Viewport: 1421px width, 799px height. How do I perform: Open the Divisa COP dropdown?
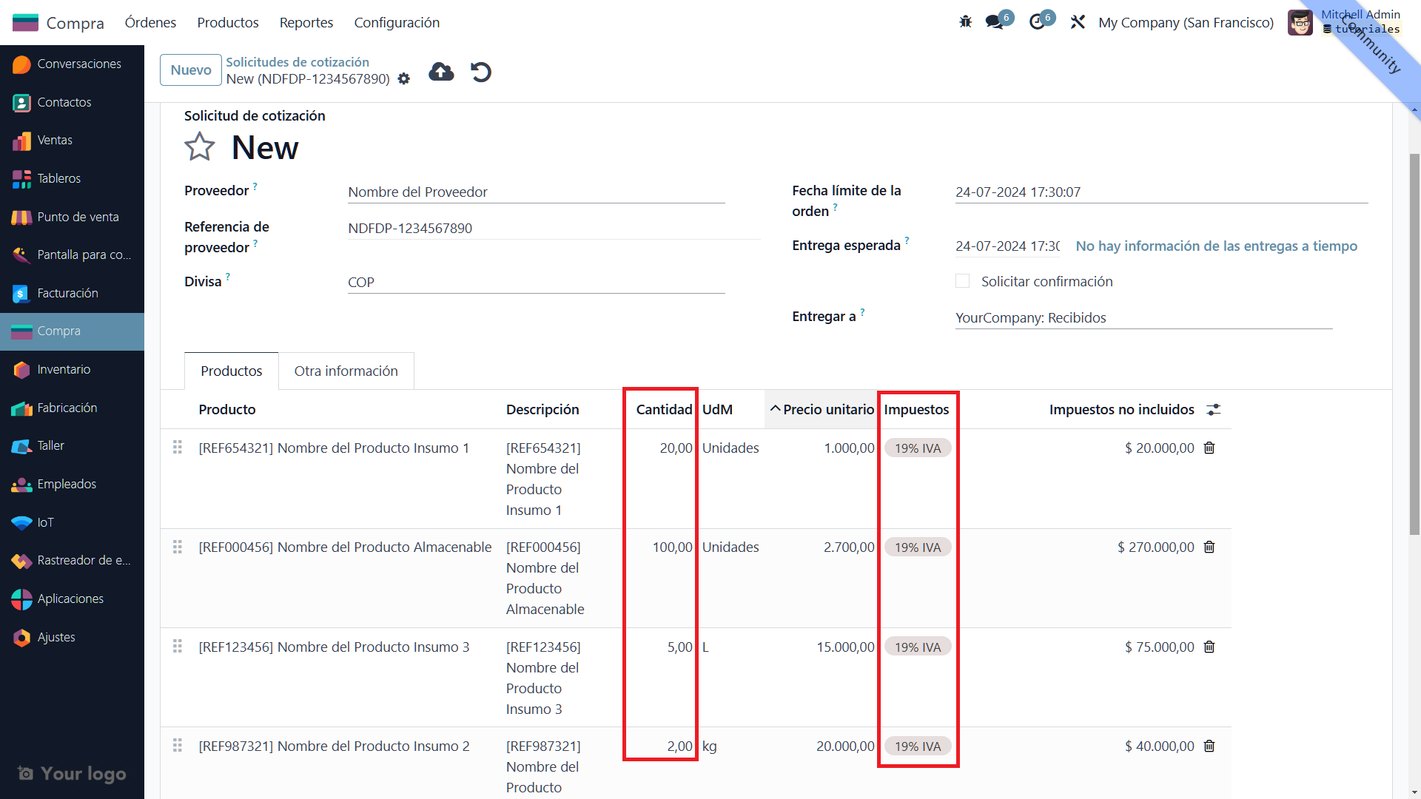536,282
